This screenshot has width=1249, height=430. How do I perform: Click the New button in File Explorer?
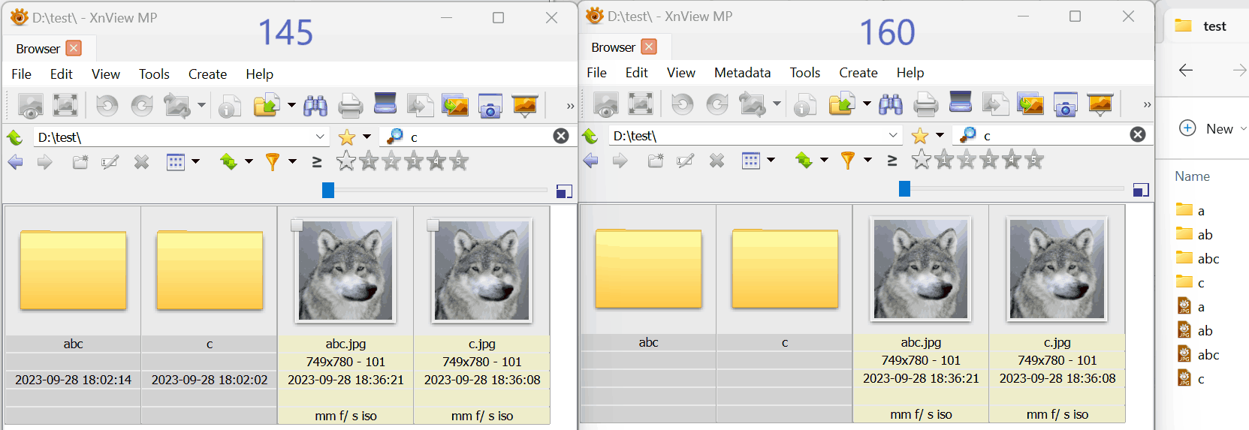coord(1211,128)
